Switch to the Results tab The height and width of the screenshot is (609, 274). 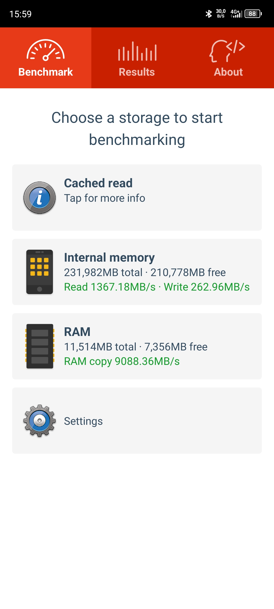(137, 58)
